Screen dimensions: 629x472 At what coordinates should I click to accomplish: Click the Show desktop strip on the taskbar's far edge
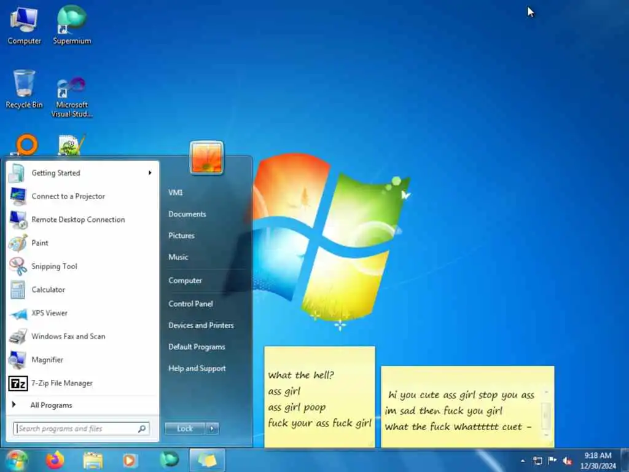point(625,460)
